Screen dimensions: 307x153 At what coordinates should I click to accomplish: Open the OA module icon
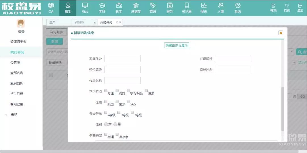pos(51,5)
